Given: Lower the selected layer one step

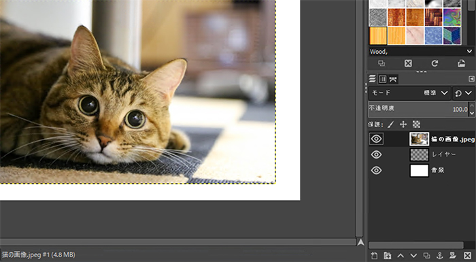Looking at the screenshot, I should pyautogui.click(x=413, y=256).
